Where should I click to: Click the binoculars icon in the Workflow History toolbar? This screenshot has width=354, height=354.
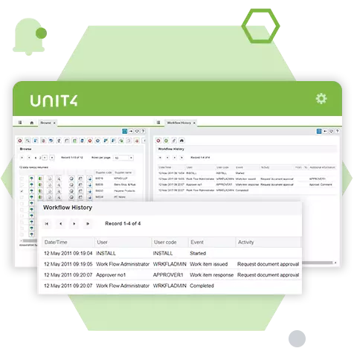click(x=181, y=141)
